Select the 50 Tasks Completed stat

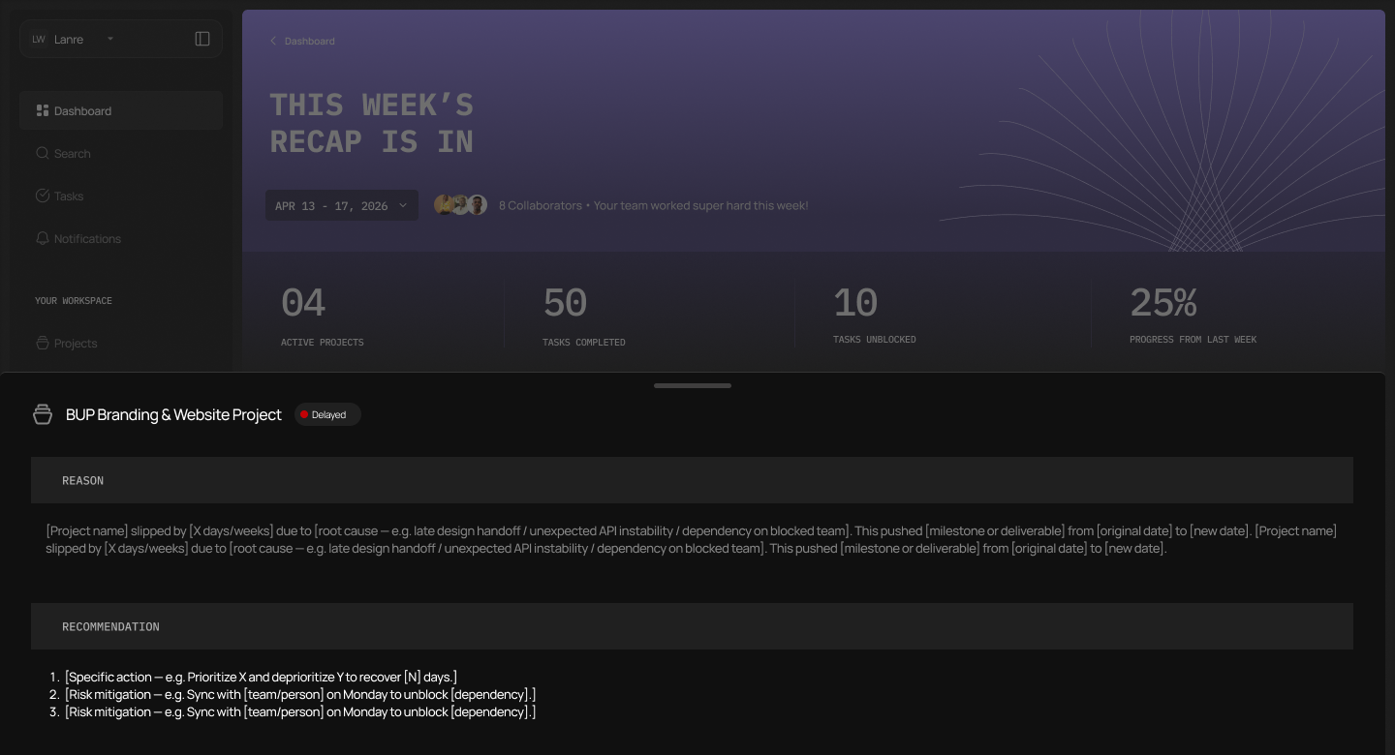pyautogui.click(x=584, y=316)
